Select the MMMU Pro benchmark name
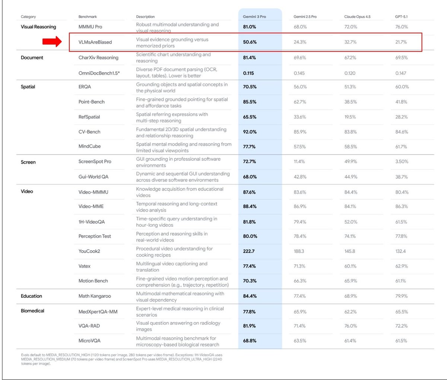This screenshot has height=380, width=447. (90, 27)
